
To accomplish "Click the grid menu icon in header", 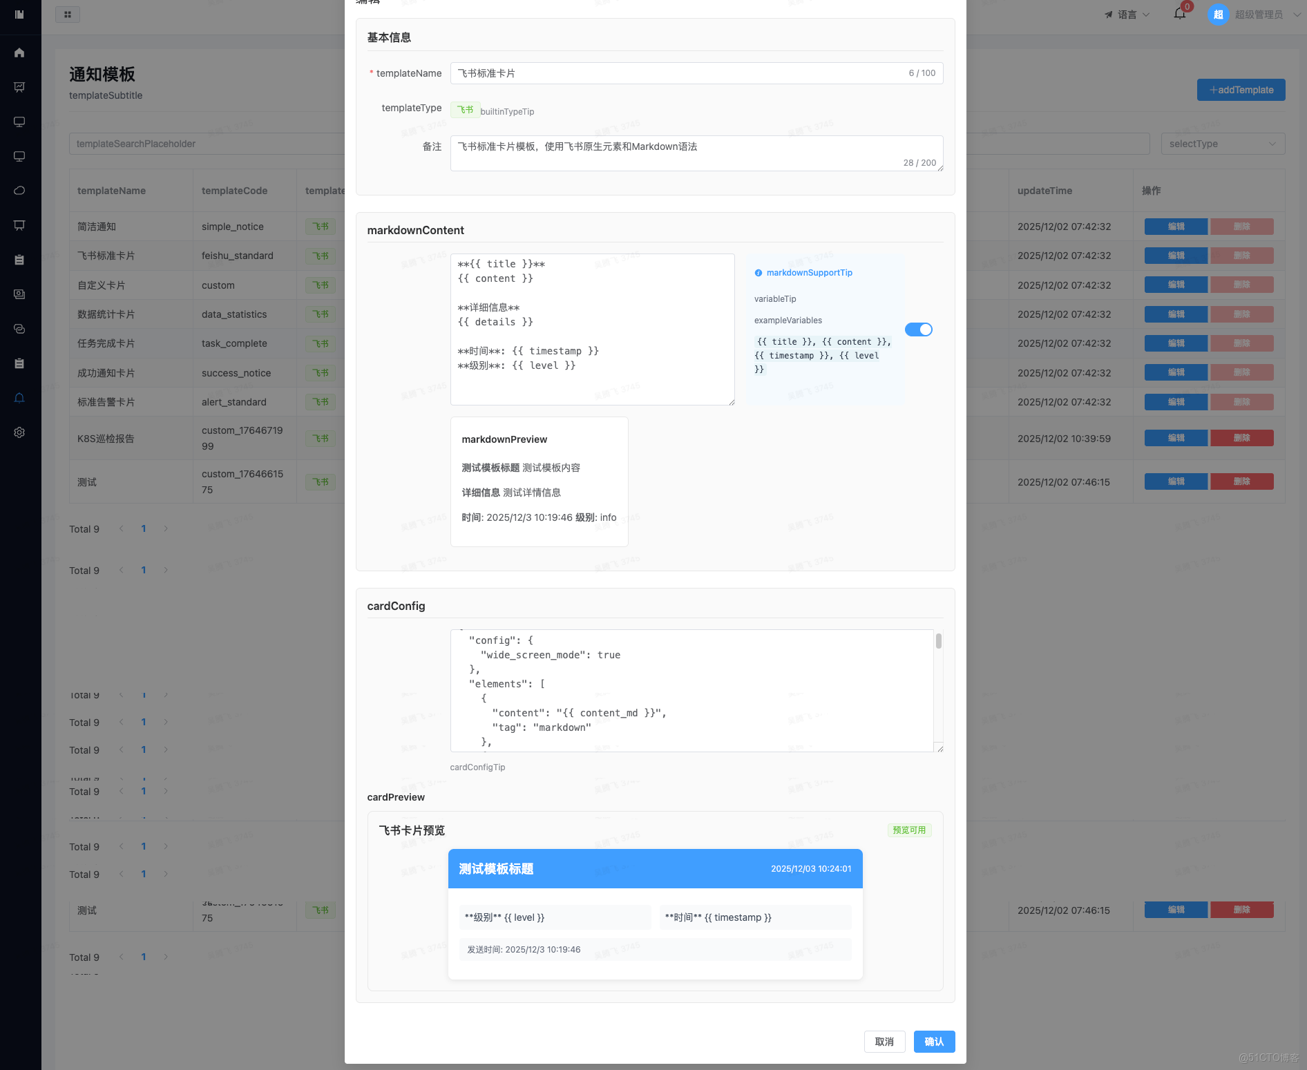I will click(68, 15).
